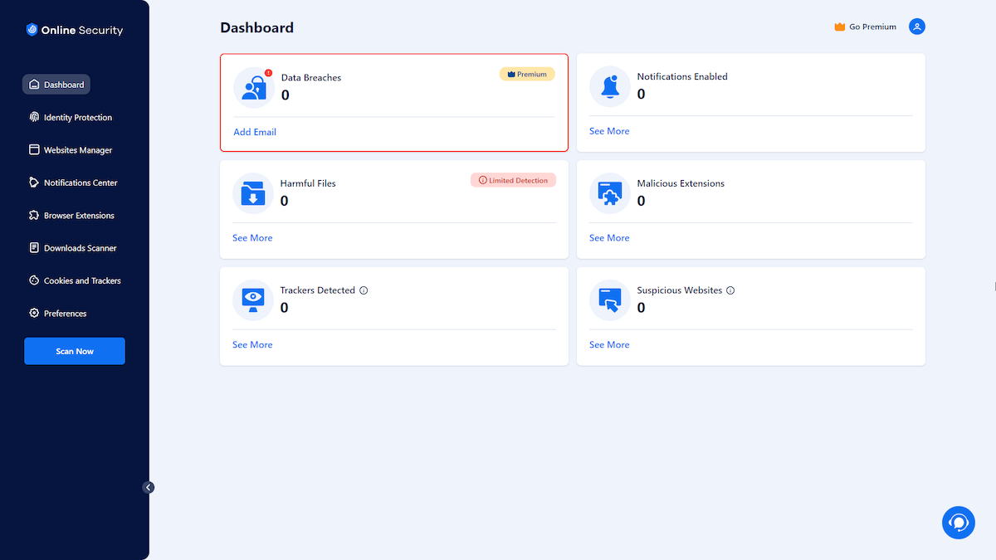
Task: Click the user account avatar icon
Action: [916, 26]
